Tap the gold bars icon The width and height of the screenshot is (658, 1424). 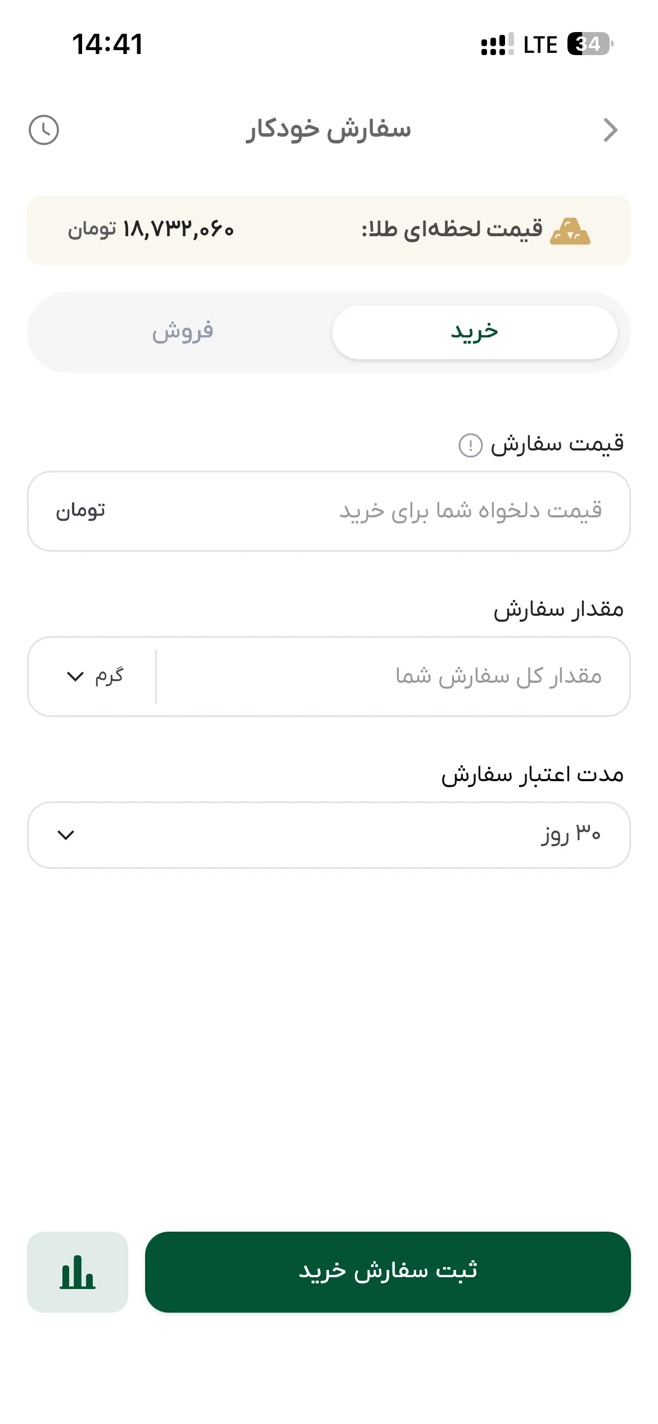[x=570, y=231]
